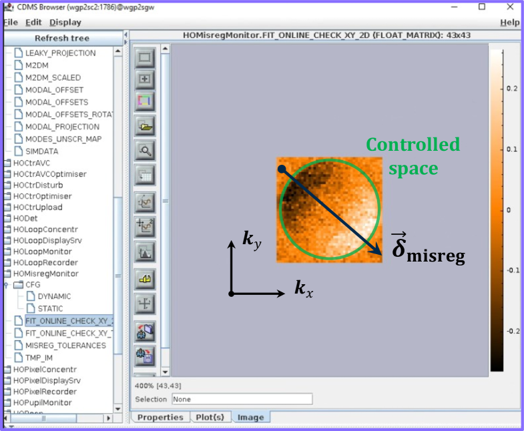Click the toolbar scrollbar up arrow
Screen dimensions: 524x431
[x=165, y=49]
